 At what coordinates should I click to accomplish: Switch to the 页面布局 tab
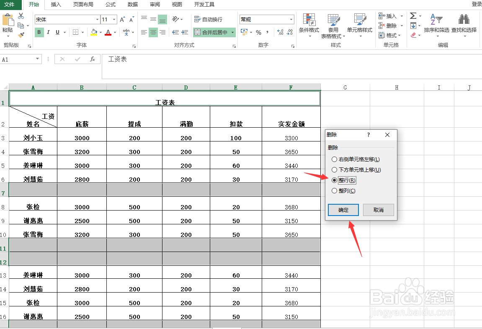tap(83, 4)
